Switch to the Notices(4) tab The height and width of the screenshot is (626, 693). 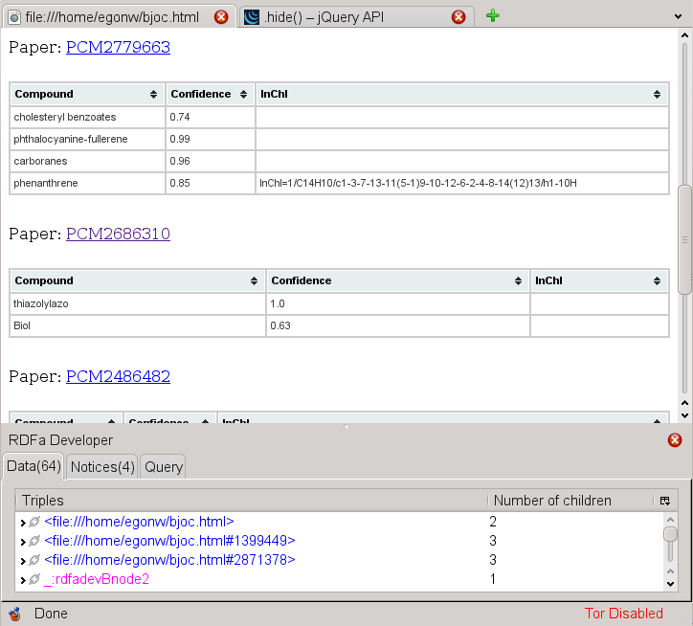[x=101, y=466]
